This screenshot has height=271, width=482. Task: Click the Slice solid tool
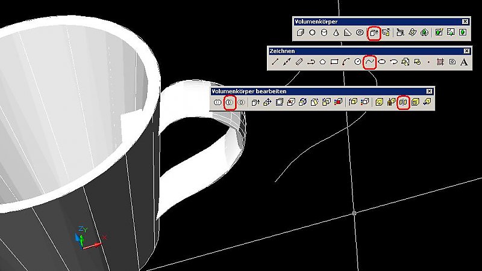400,32
